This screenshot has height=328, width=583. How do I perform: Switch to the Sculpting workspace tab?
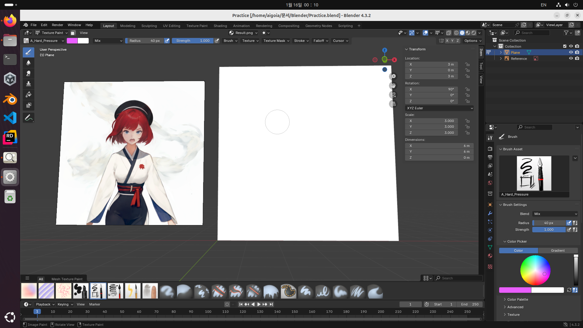[x=149, y=26]
